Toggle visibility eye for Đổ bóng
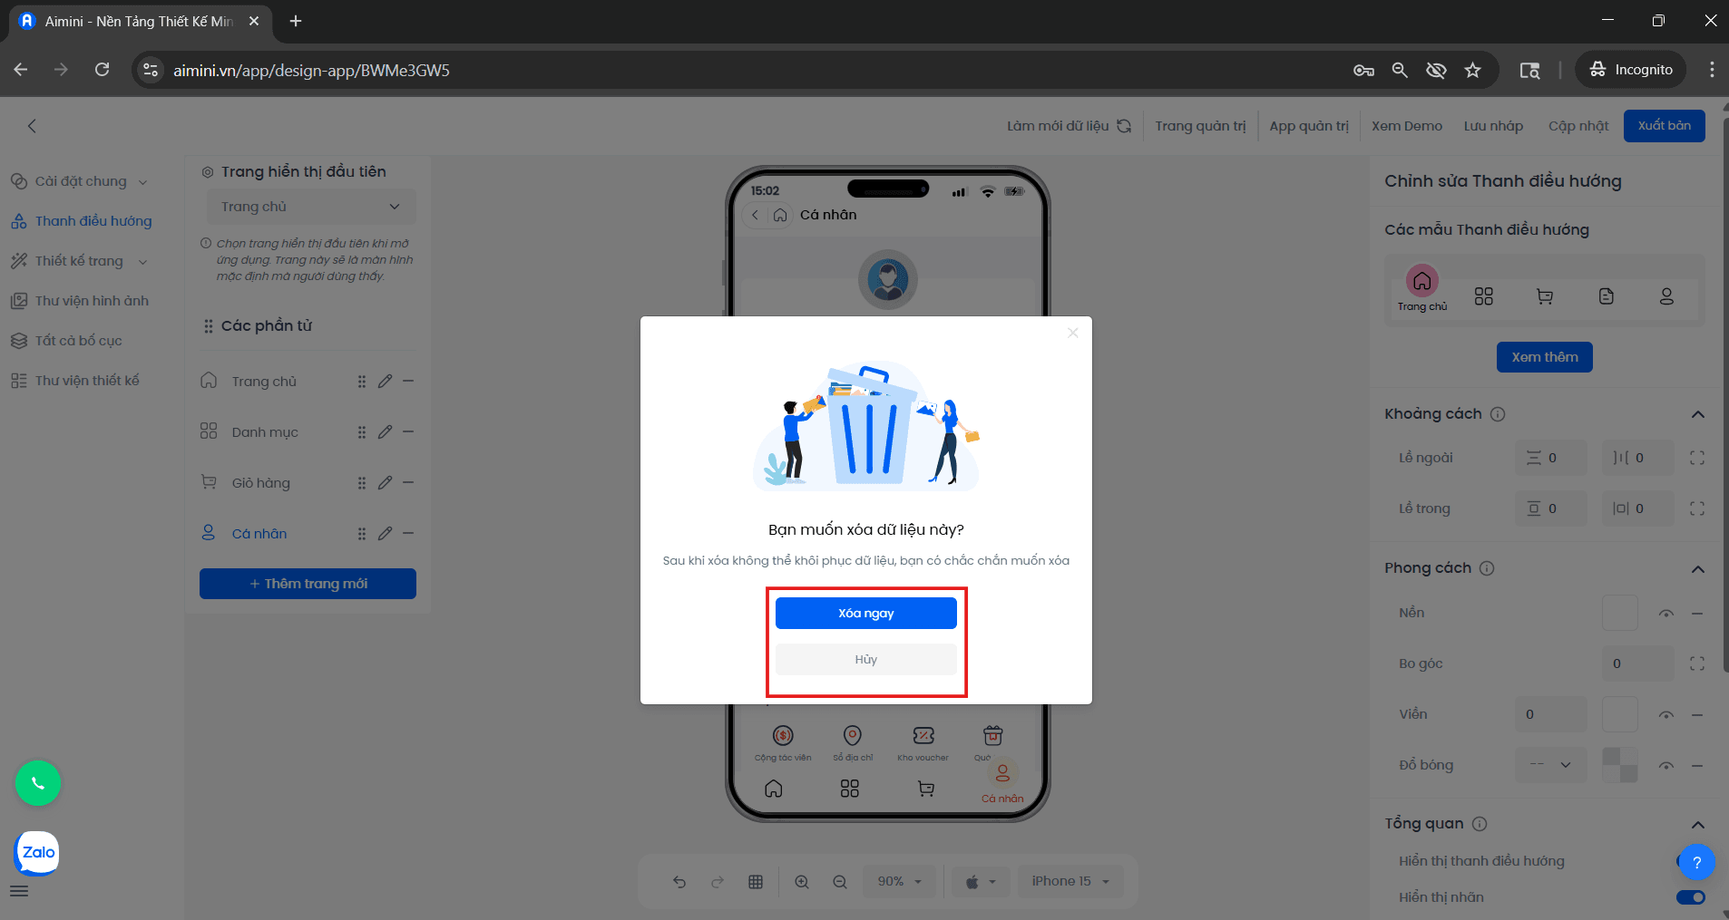This screenshot has height=920, width=1729. tap(1666, 766)
